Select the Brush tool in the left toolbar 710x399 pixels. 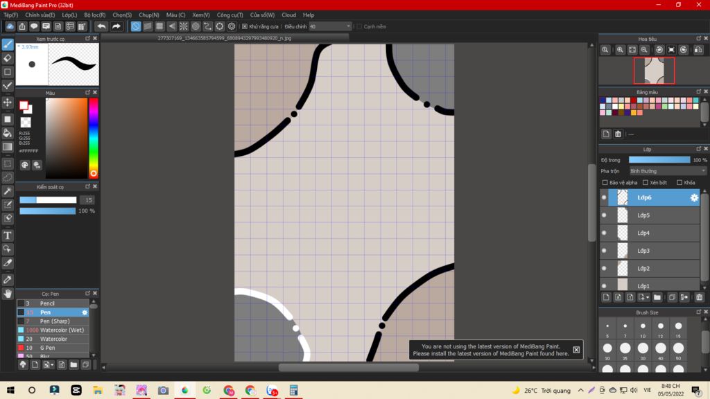point(8,44)
